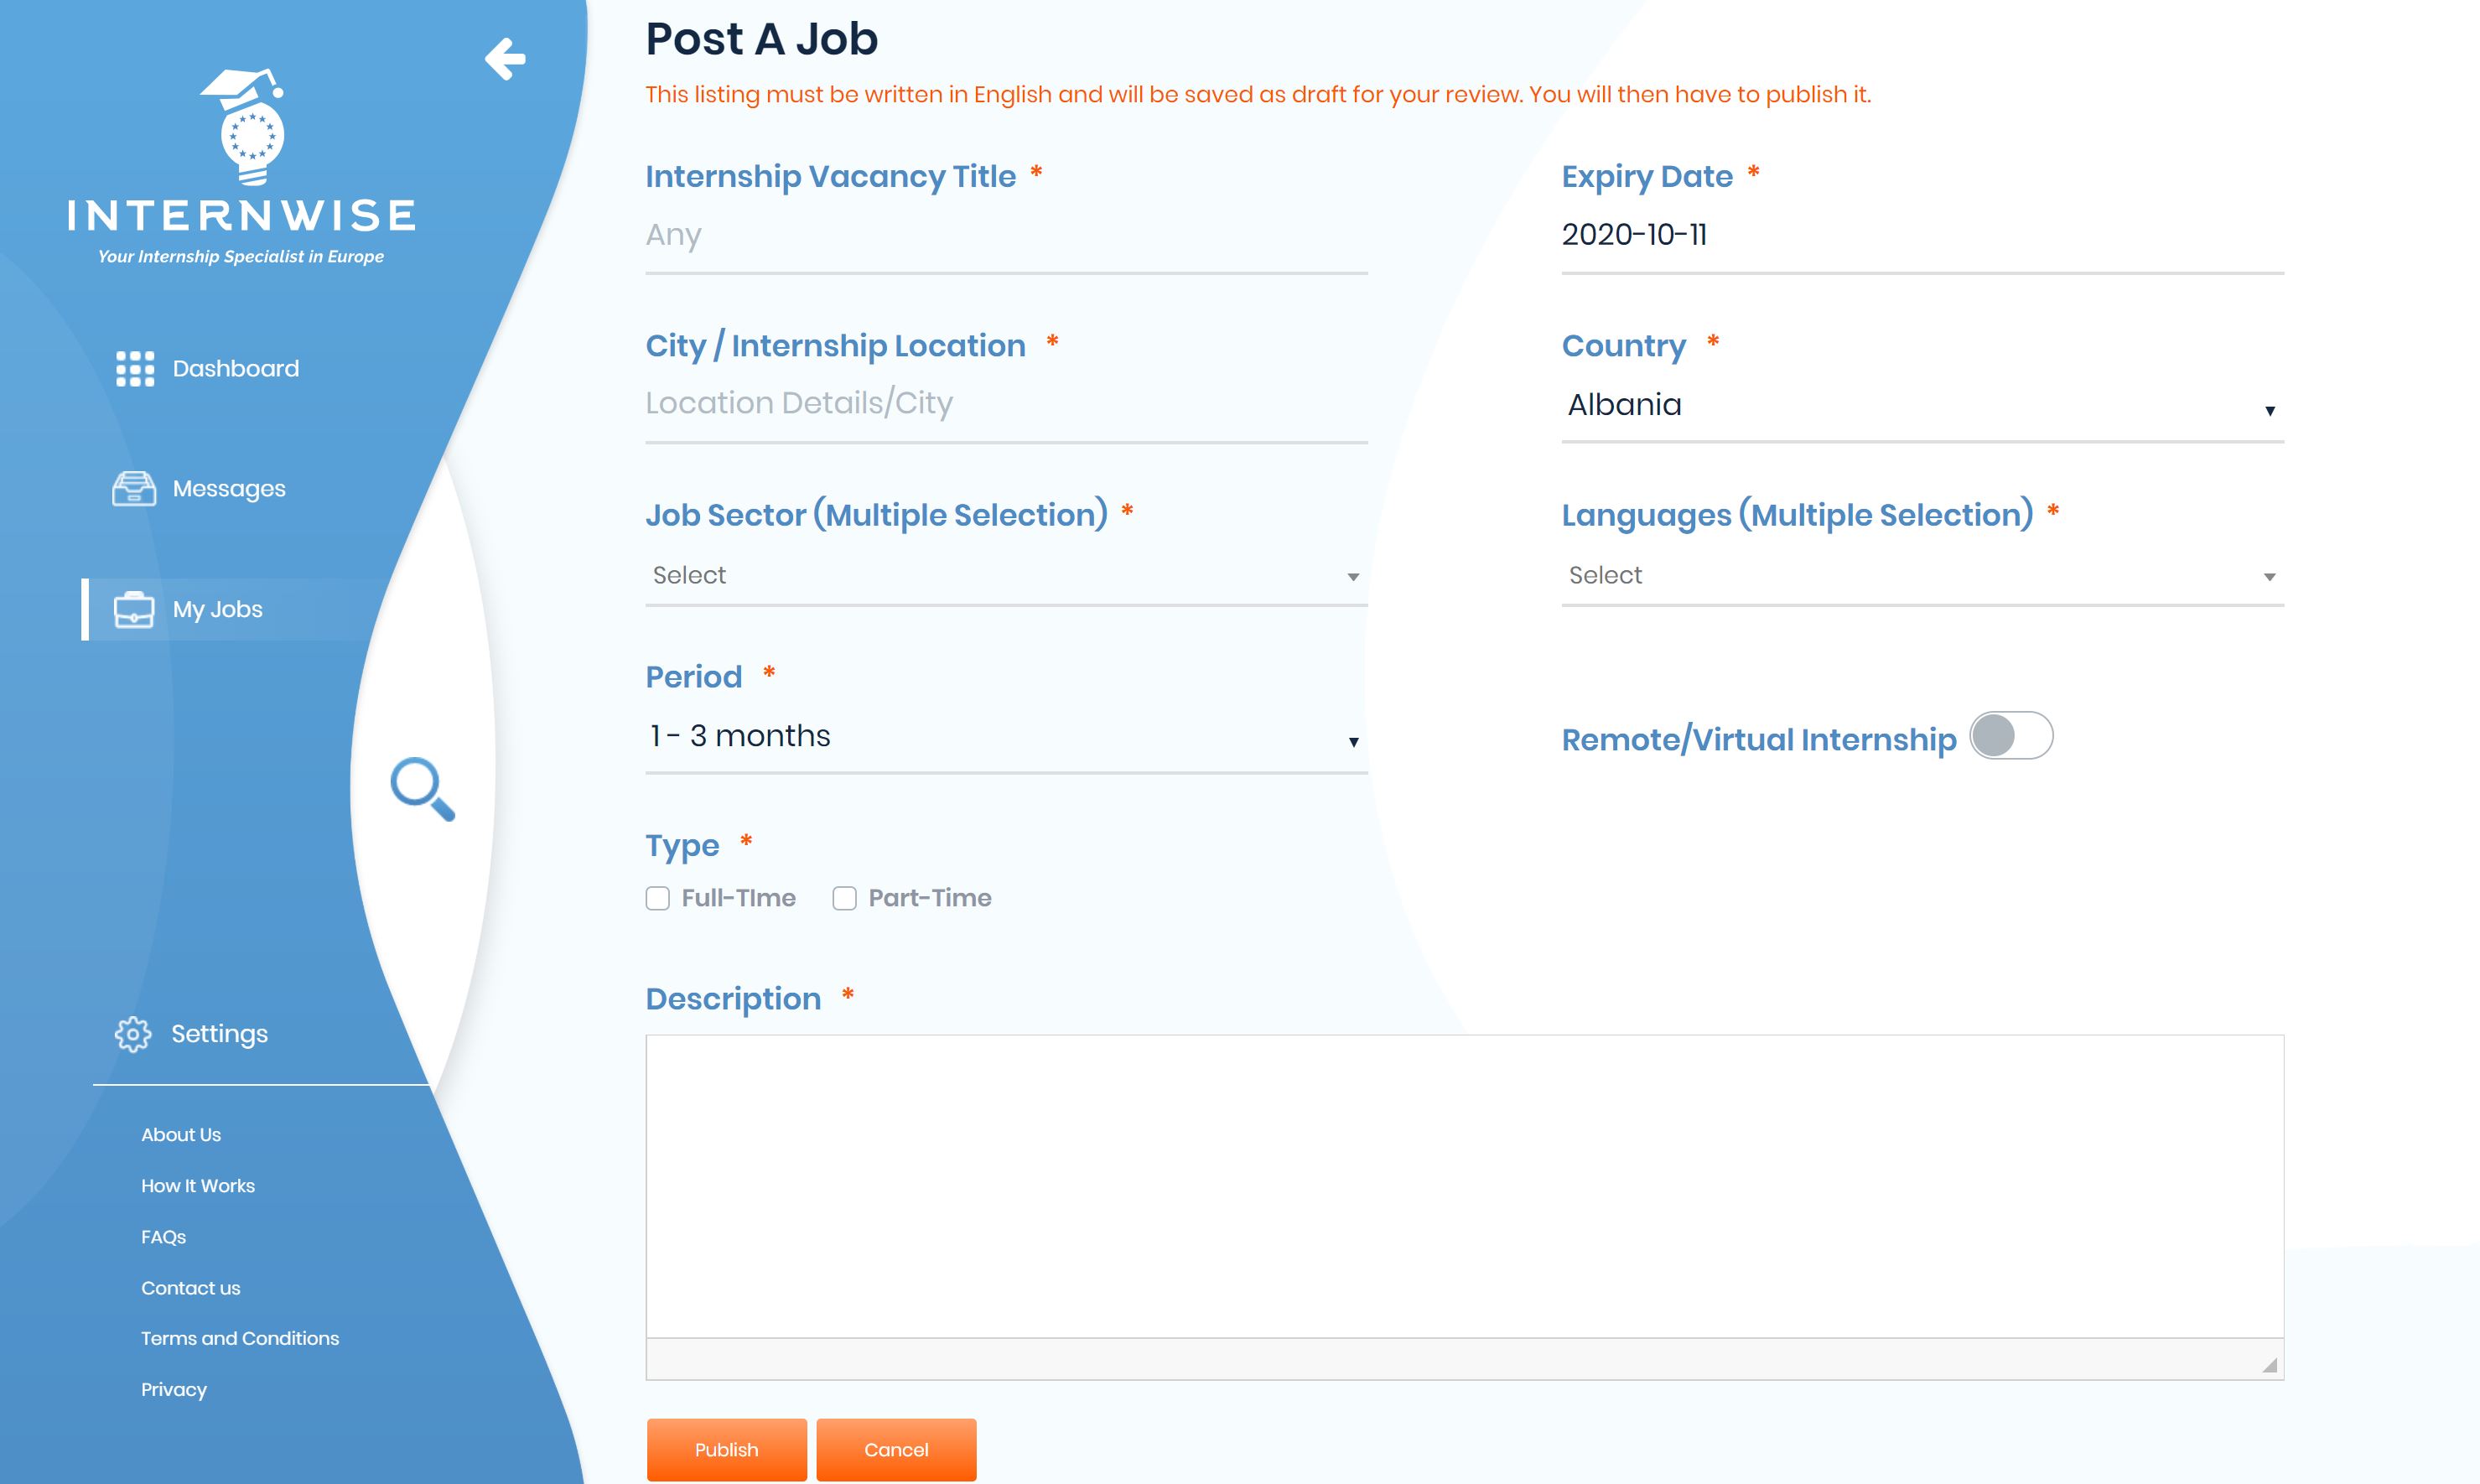Check the Full-Time checkbox
The height and width of the screenshot is (1484, 2480).
pos(656,897)
